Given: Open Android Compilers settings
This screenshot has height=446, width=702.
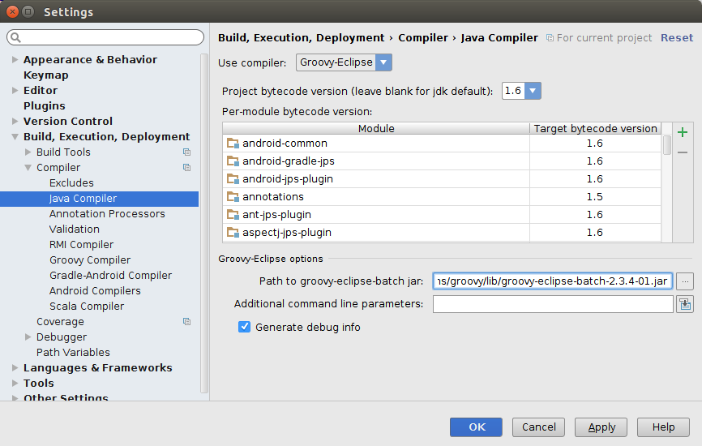Looking at the screenshot, I should click(x=95, y=291).
